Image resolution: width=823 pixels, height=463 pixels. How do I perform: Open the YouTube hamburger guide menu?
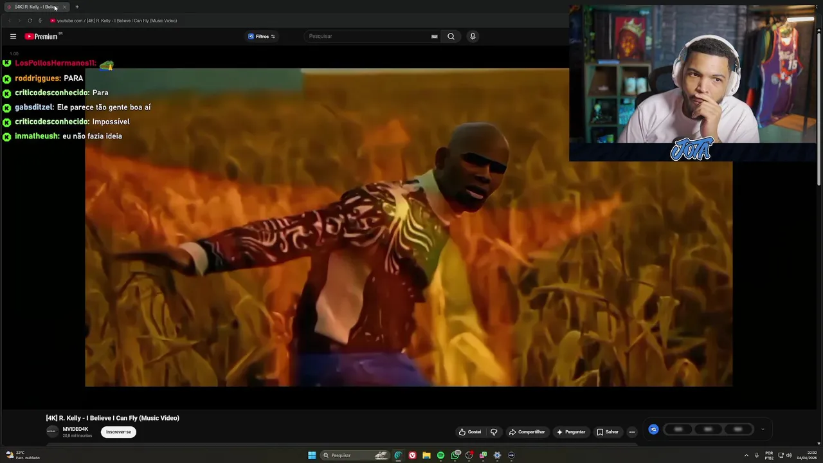[13, 37]
